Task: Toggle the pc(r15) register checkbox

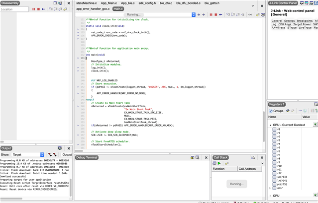Action: (274, 184)
